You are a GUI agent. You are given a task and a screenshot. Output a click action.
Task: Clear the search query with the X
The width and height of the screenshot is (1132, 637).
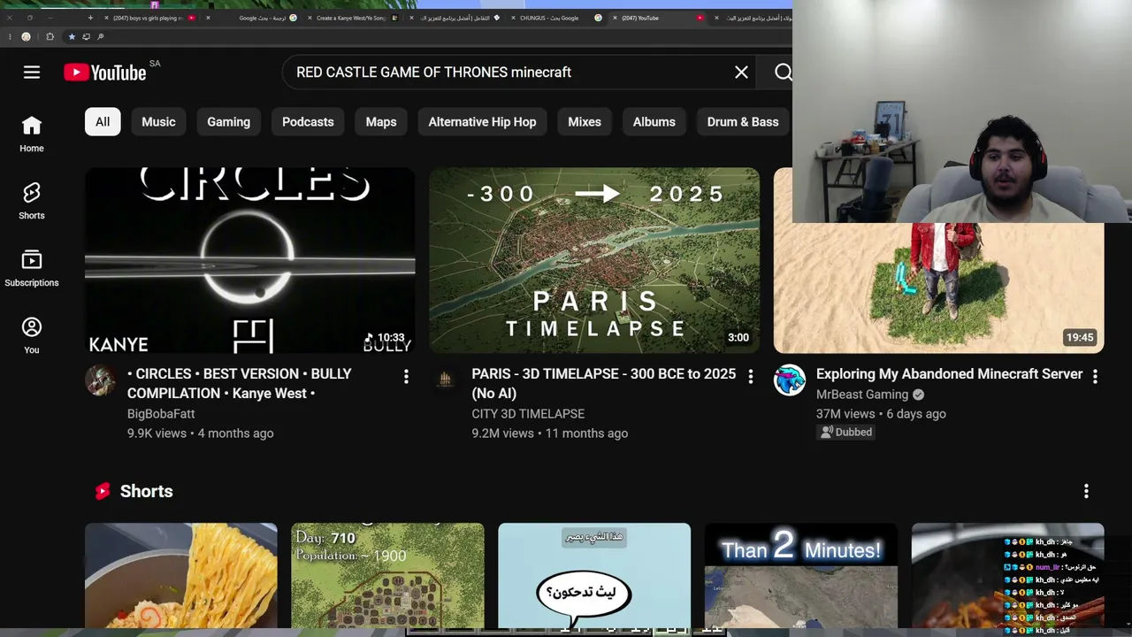[x=741, y=73]
